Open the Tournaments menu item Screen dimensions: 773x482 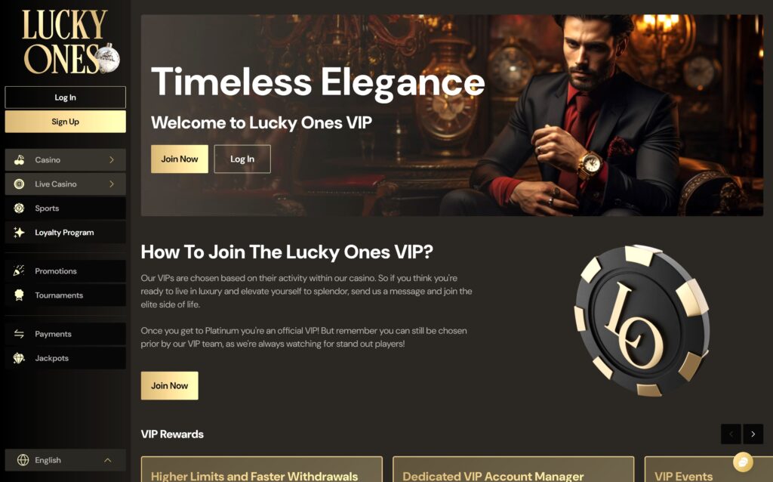tap(65, 295)
